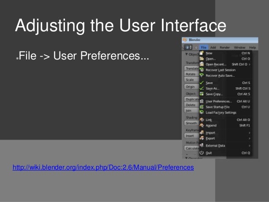Click the Insert keyframe button
This screenshot has height=202, width=269.
191,136
